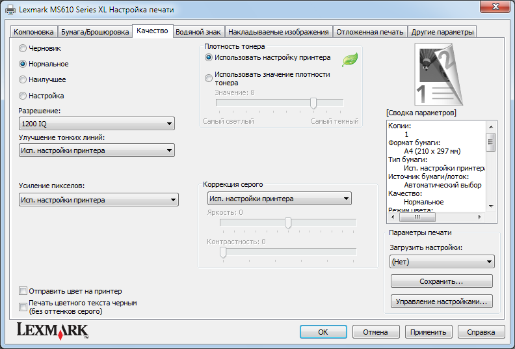Image resolution: width=515 pixels, height=349 pixels.
Task: Click the OK button
Action: pyautogui.click(x=323, y=332)
